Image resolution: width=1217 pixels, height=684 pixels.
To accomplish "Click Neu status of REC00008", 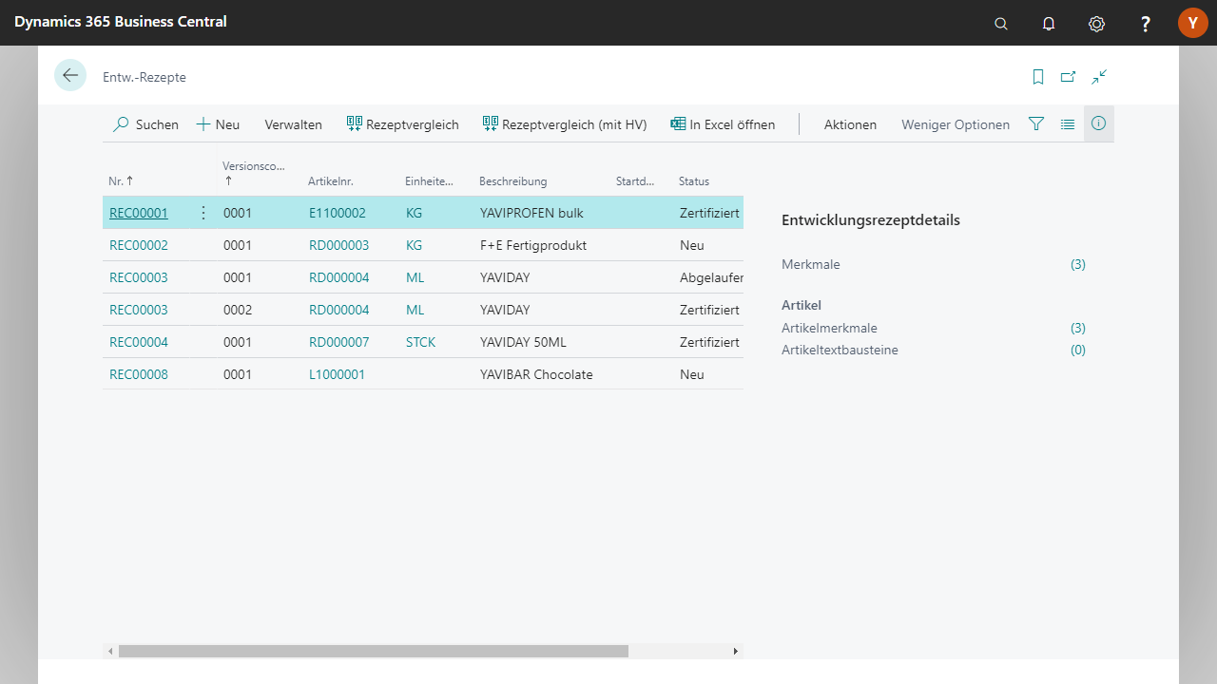I will 692,374.
